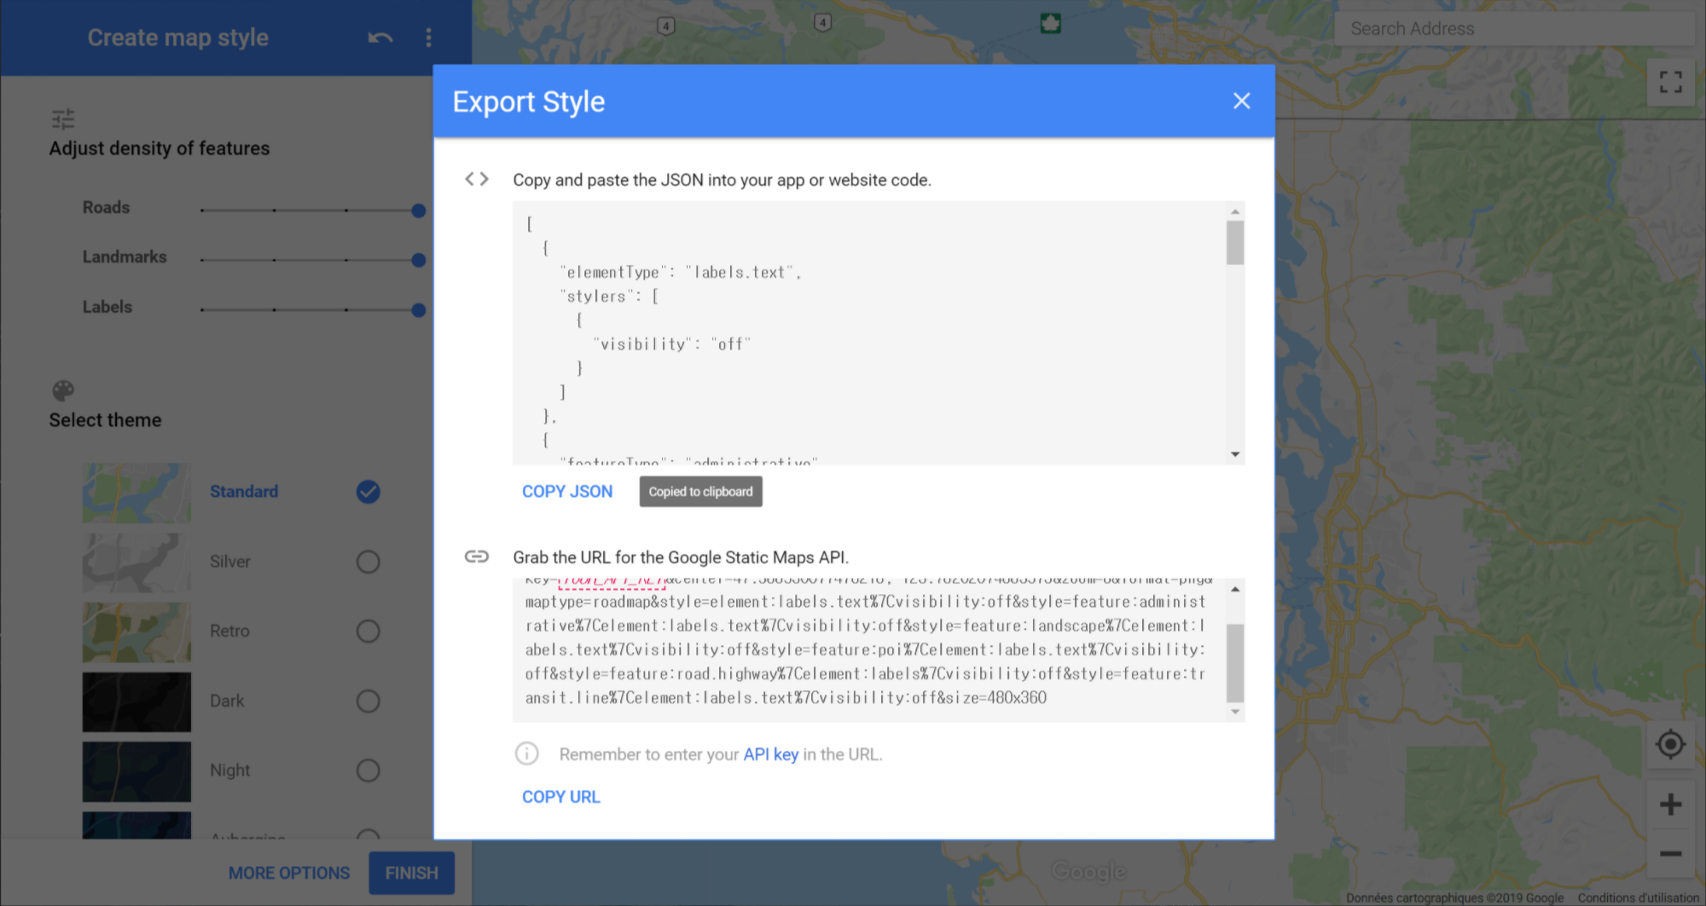Click the URL box scrollbar thumb

tap(1235, 663)
